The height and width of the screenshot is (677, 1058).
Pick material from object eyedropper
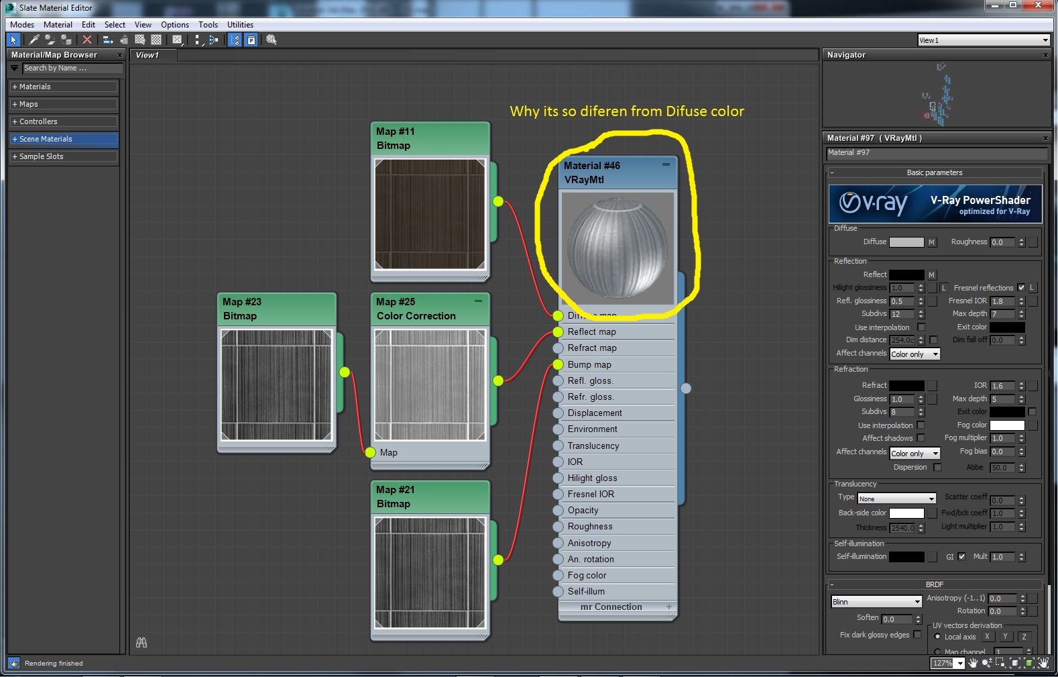click(34, 40)
